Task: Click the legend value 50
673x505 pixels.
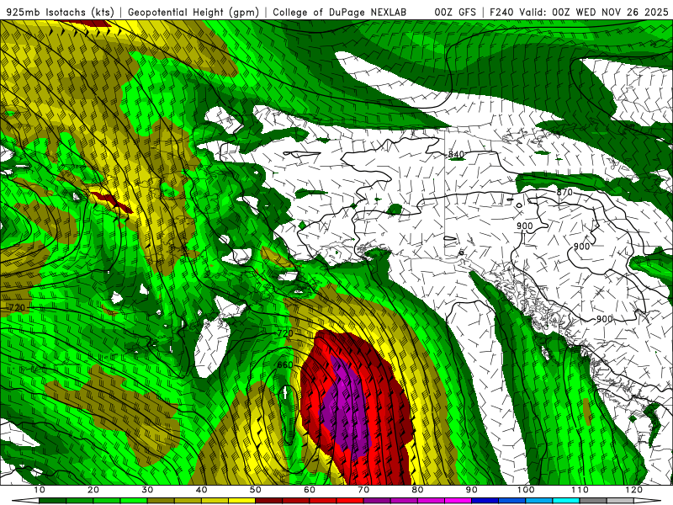Action: [x=256, y=490]
